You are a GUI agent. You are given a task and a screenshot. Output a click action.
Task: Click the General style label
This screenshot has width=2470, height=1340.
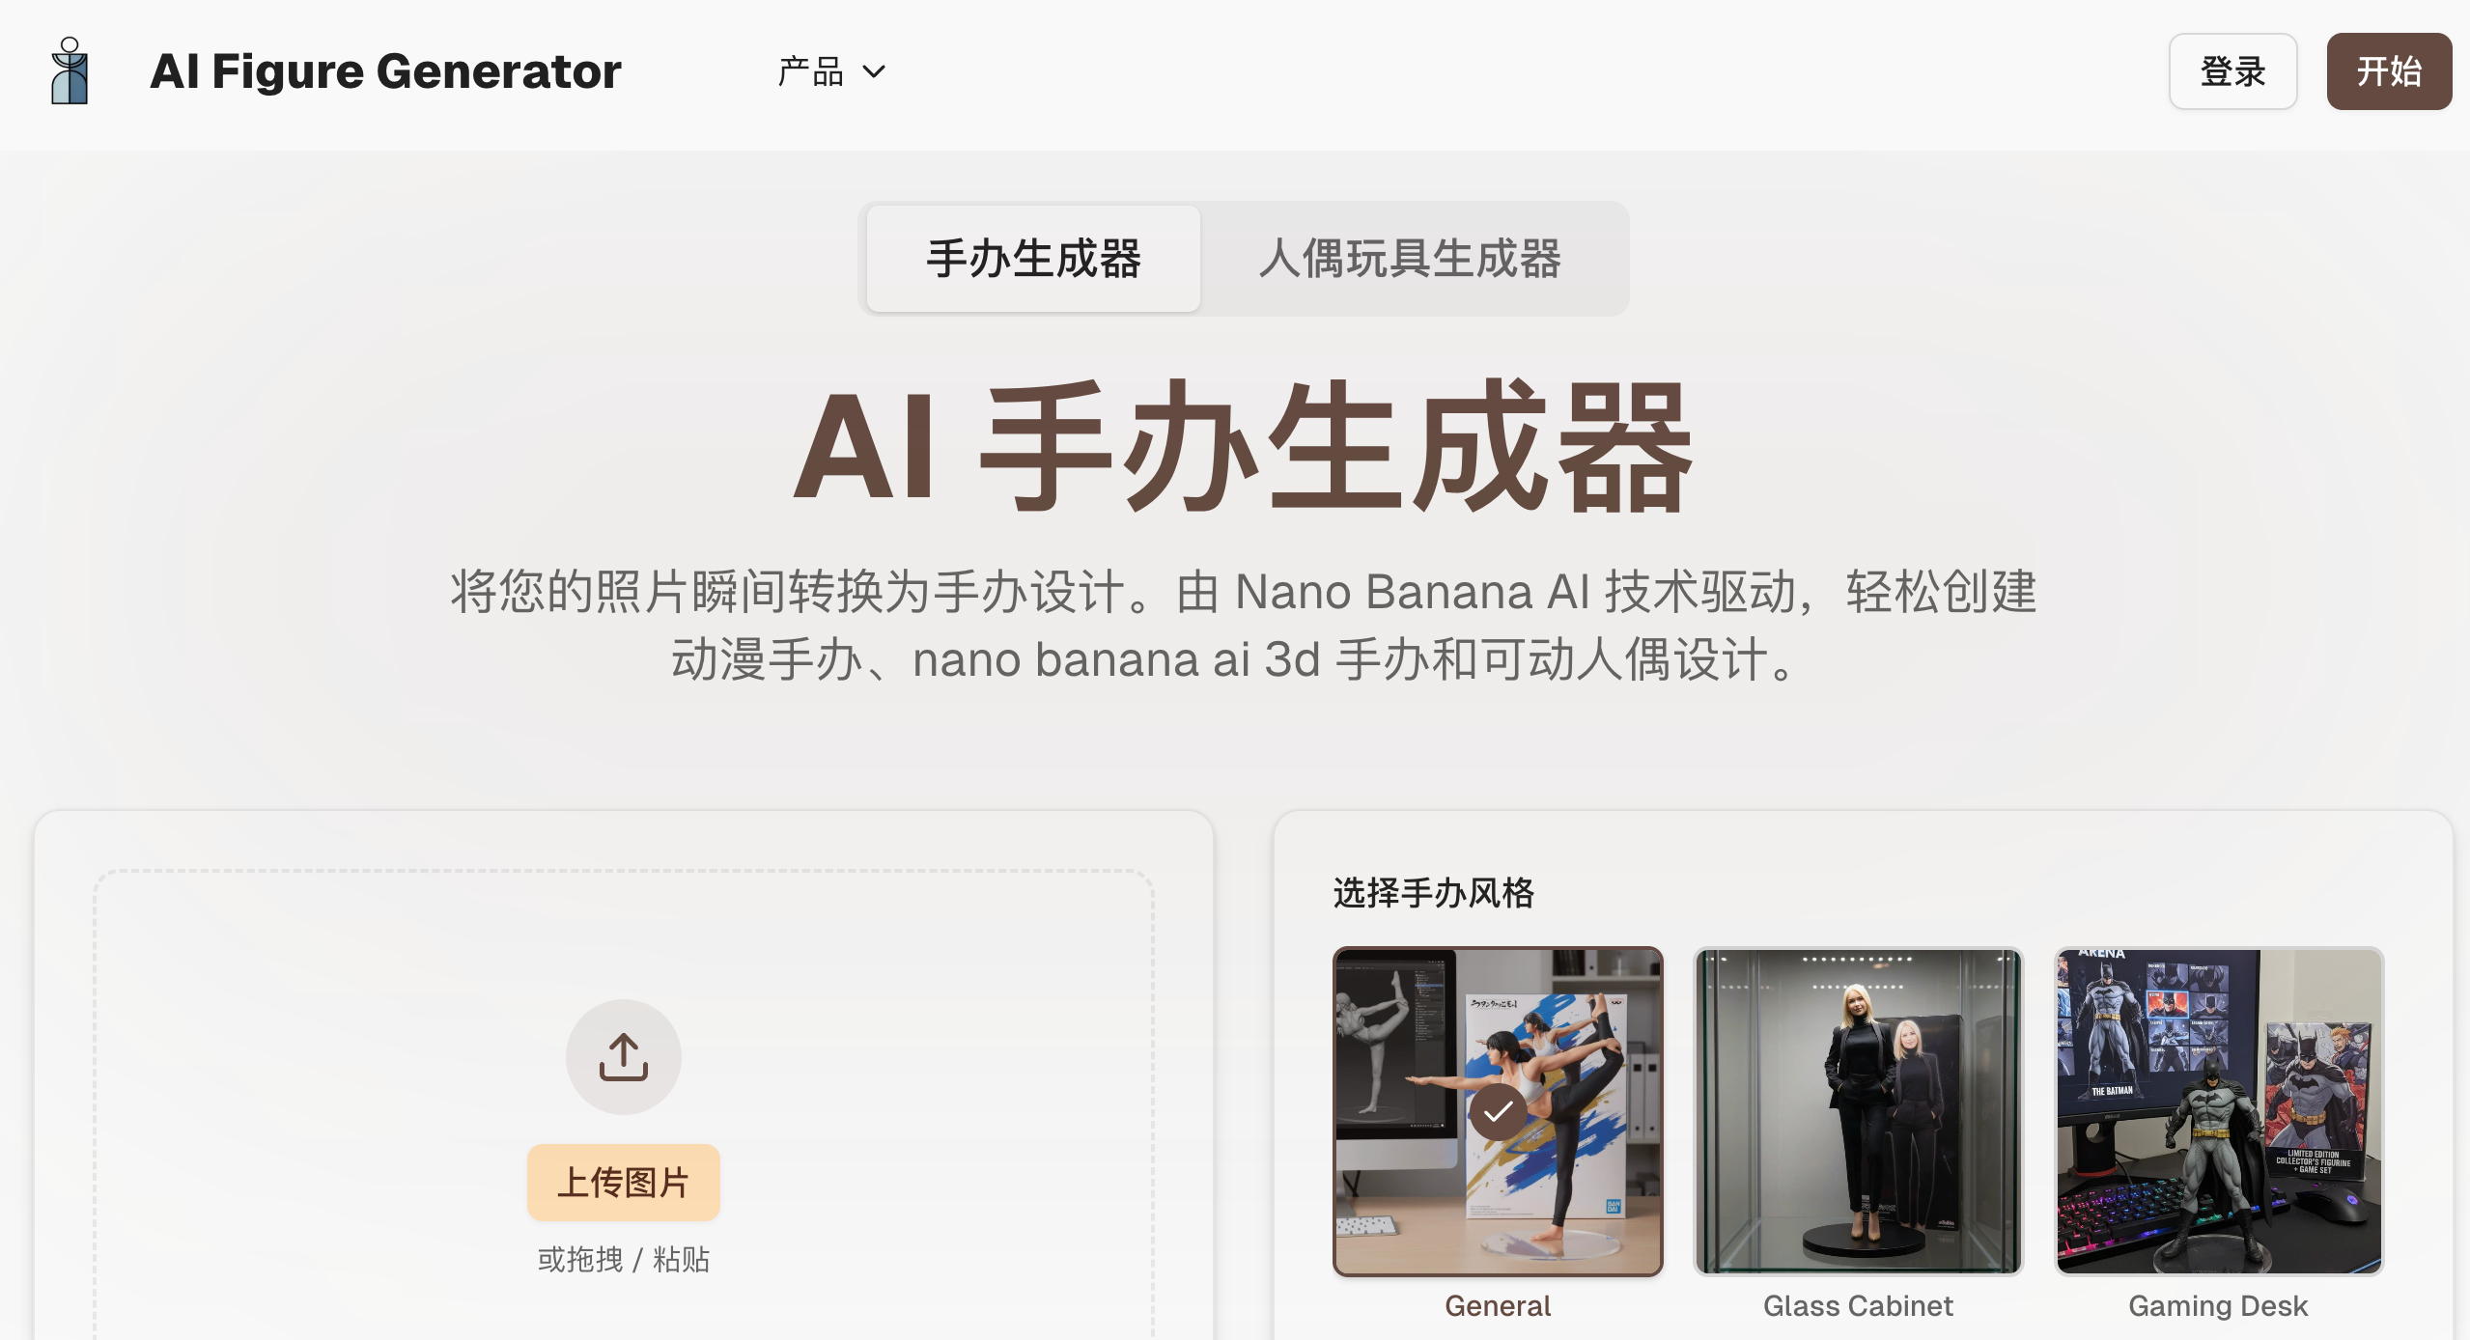1498,1306
